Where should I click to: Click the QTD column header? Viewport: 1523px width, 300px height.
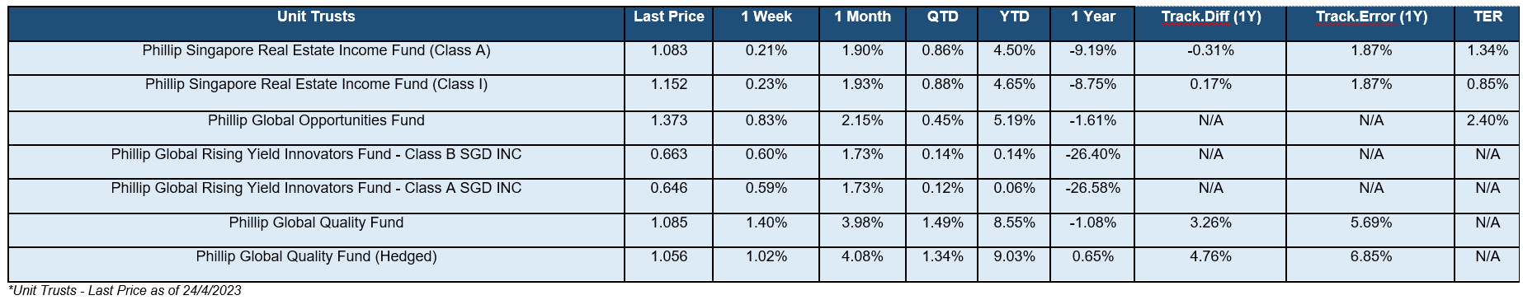[941, 23]
